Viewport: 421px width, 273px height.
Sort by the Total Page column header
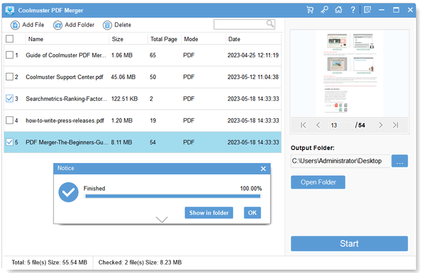pyautogui.click(x=164, y=39)
